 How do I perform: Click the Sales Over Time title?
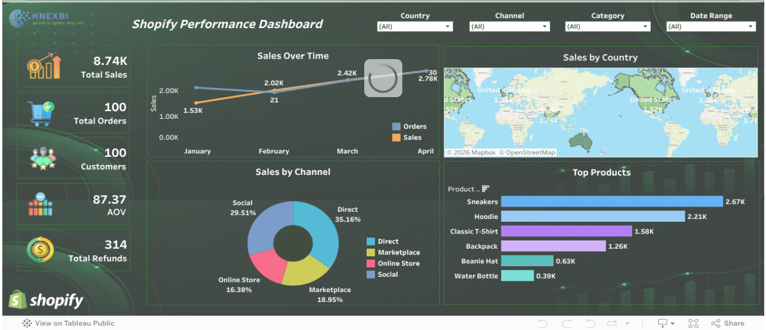[x=293, y=56]
